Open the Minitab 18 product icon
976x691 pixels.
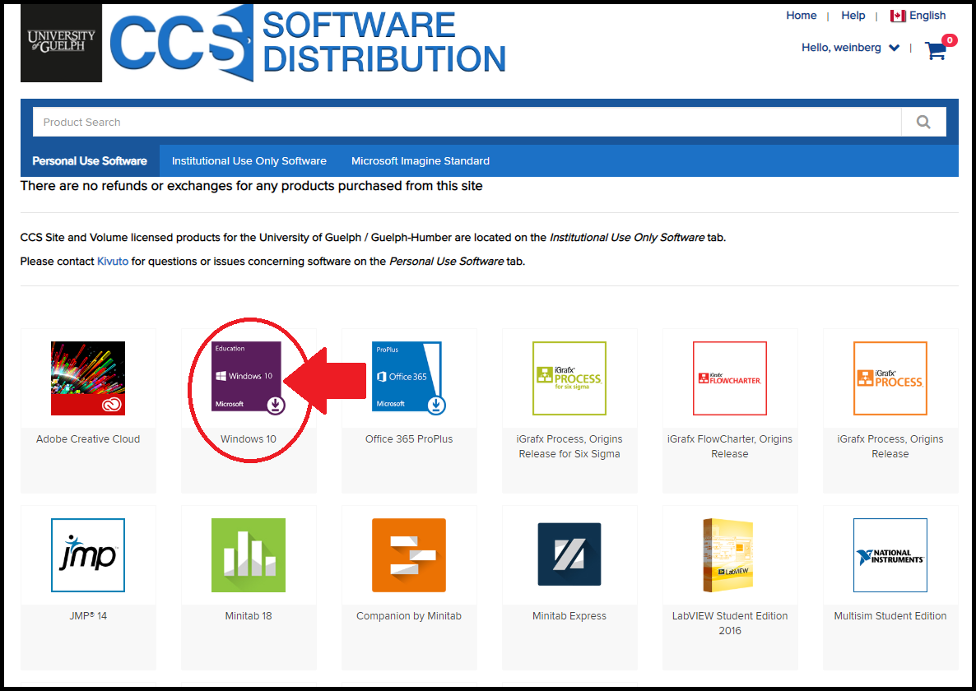(x=249, y=554)
